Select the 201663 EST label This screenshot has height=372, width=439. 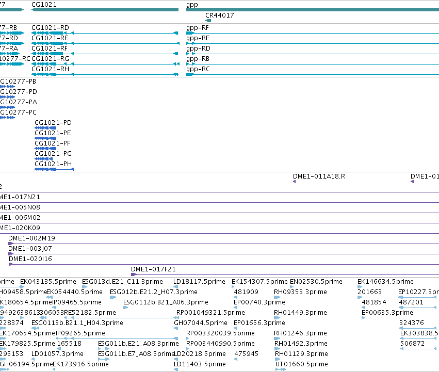pos(369,292)
